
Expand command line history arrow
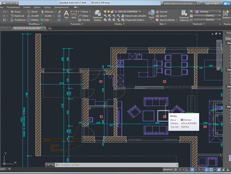click(177, 165)
